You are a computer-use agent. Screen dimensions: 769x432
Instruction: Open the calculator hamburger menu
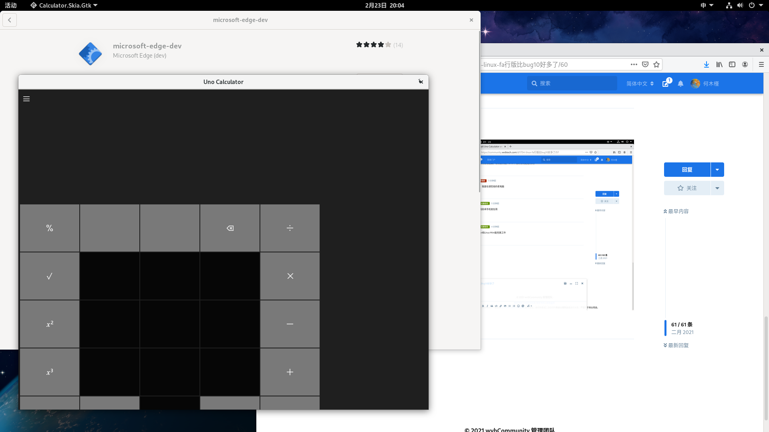point(26,99)
